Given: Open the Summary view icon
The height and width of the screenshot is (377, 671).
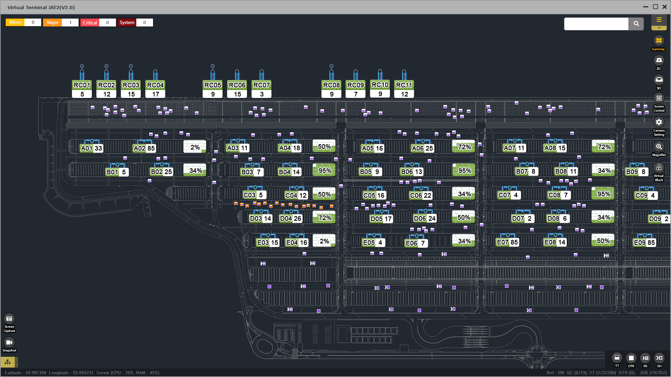Looking at the screenshot, I should [658, 41].
